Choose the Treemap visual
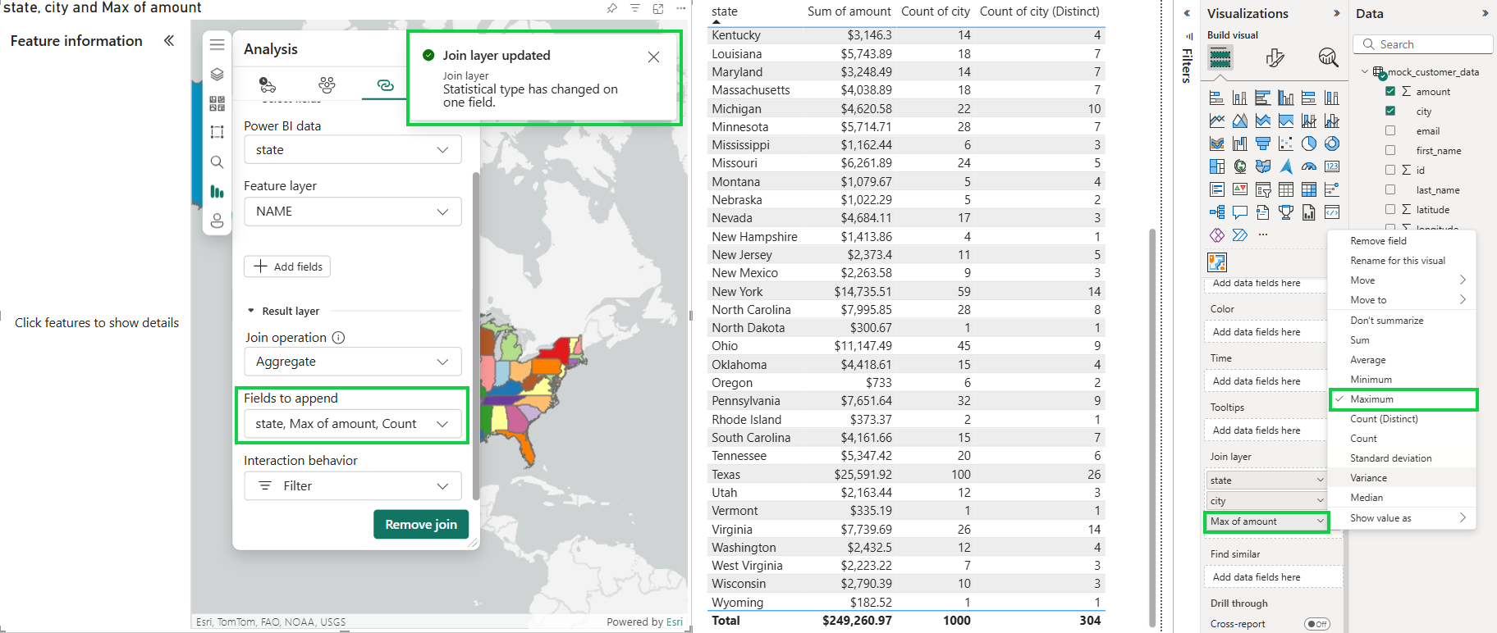1497x633 pixels. coord(1217,166)
